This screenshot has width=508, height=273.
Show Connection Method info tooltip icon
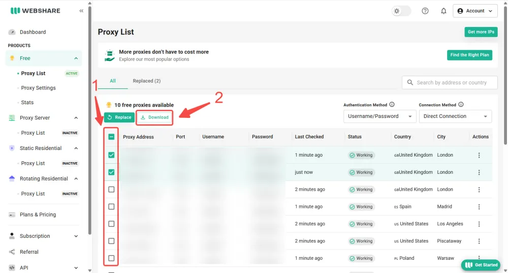tap(461, 104)
